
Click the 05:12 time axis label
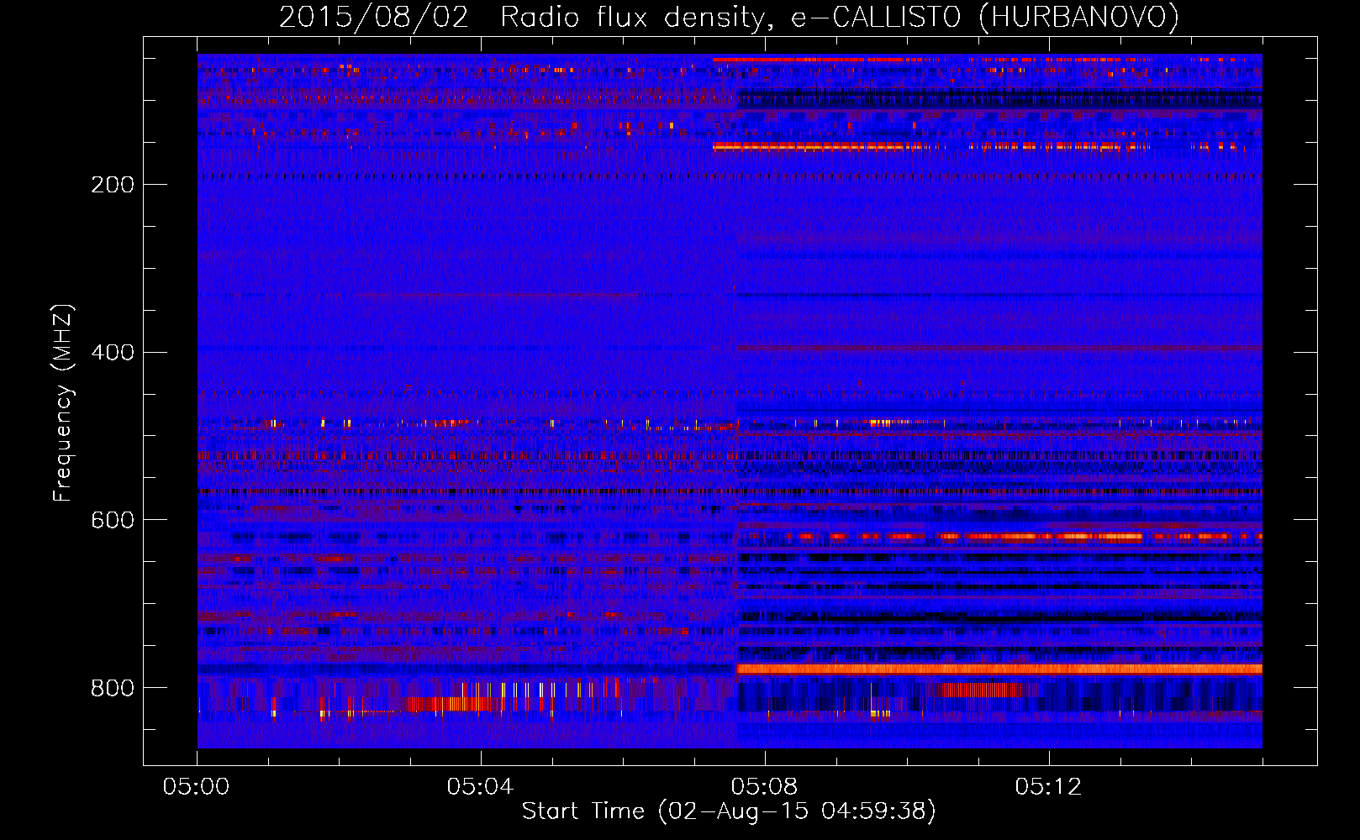click(1048, 787)
